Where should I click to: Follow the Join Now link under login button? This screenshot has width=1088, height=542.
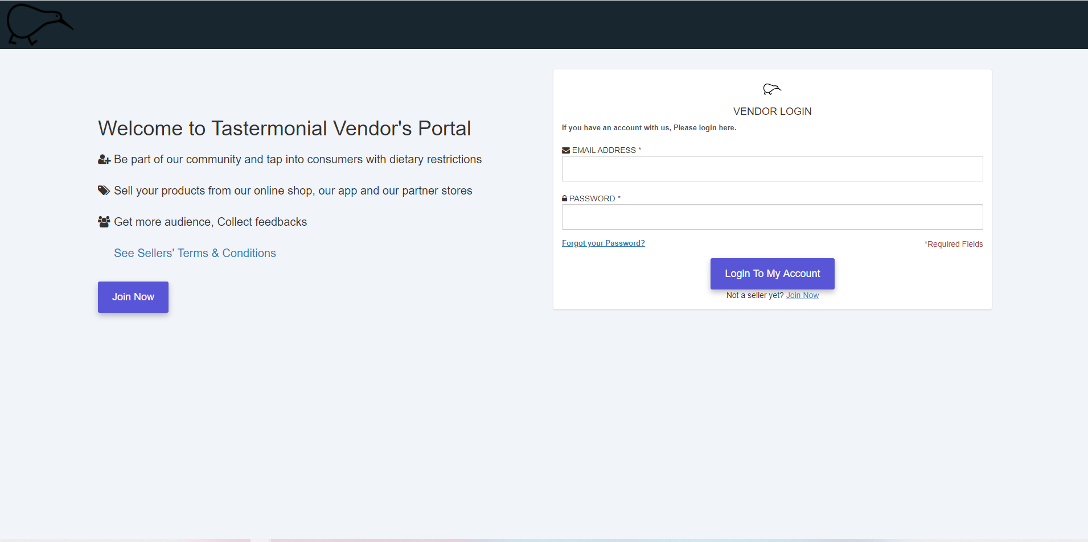(802, 295)
